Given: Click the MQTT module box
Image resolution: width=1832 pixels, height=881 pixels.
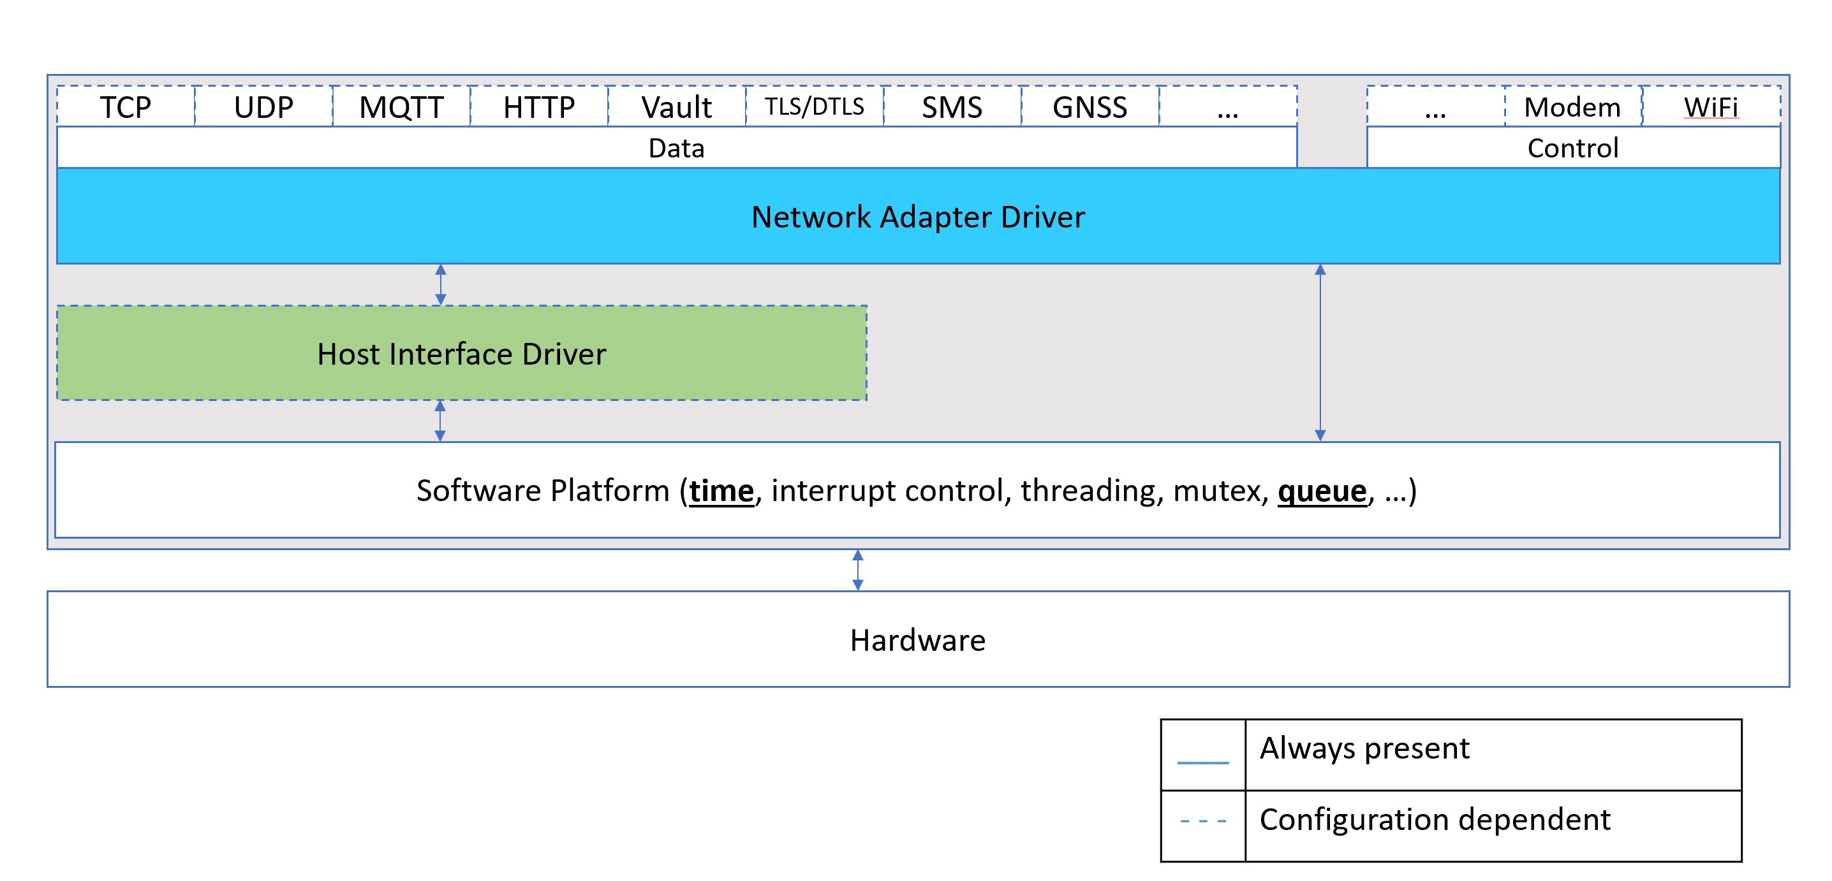Looking at the screenshot, I should tap(401, 107).
